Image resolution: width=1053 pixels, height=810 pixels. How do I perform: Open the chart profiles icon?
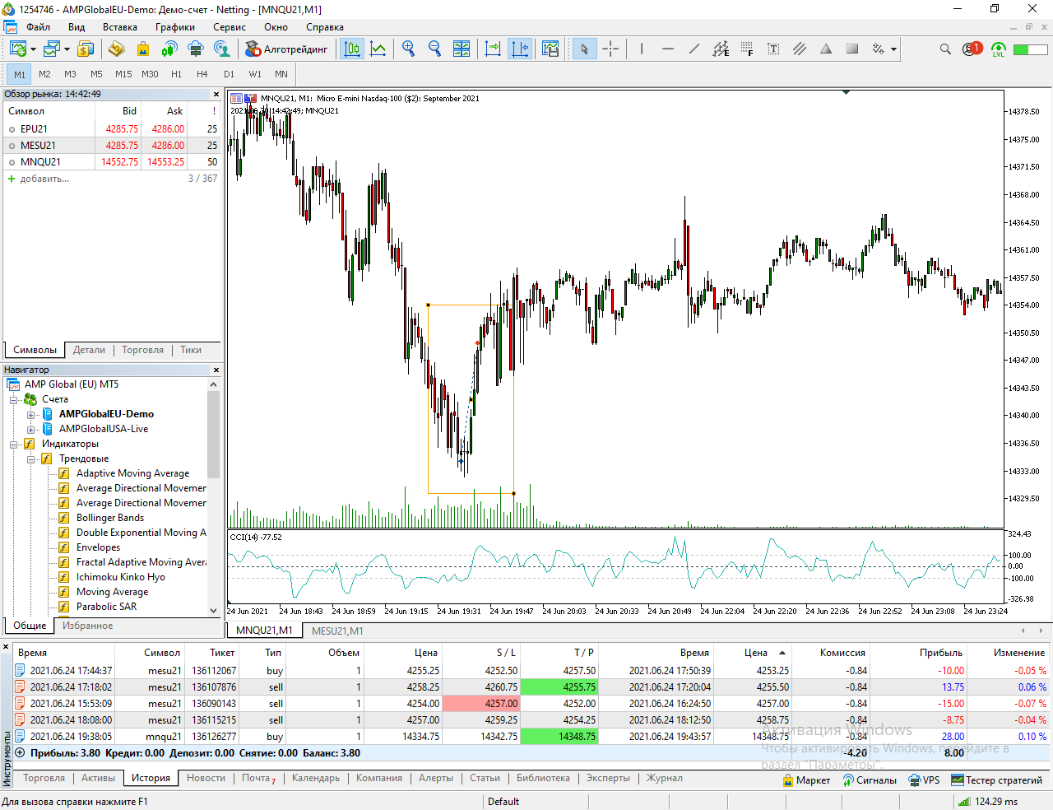[x=51, y=49]
